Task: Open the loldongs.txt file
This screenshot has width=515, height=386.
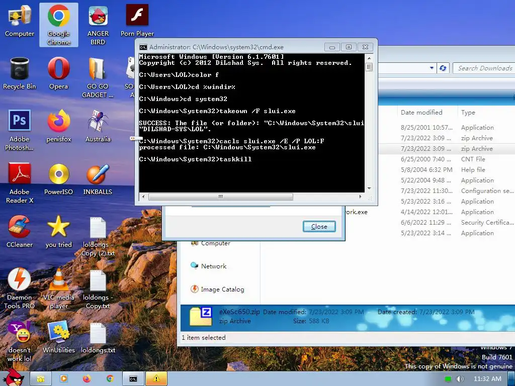Action: tap(98, 337)
